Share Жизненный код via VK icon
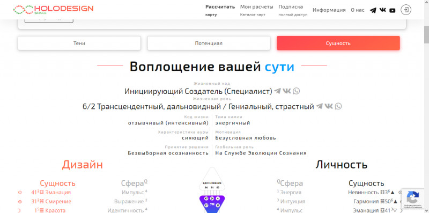This screenshot has height=213, width=429. point(287,91)
